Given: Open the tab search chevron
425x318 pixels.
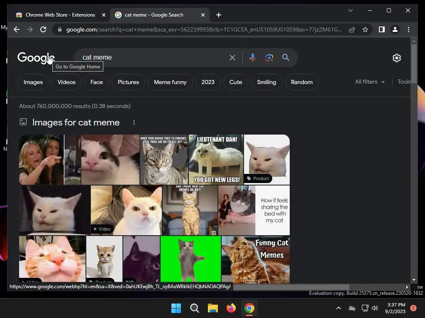Looking at the screenshot, I should click(x=350, y=10).
